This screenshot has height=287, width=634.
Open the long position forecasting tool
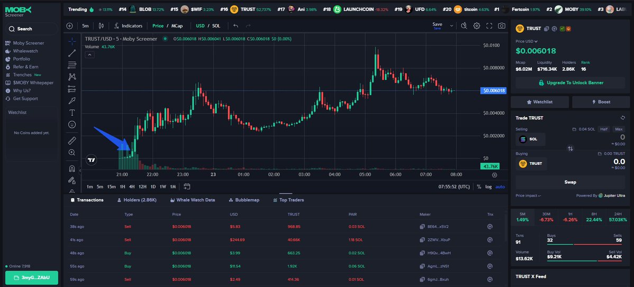72,88
